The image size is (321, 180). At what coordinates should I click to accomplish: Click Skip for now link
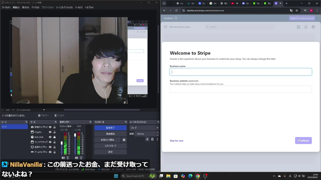point(177,141)
